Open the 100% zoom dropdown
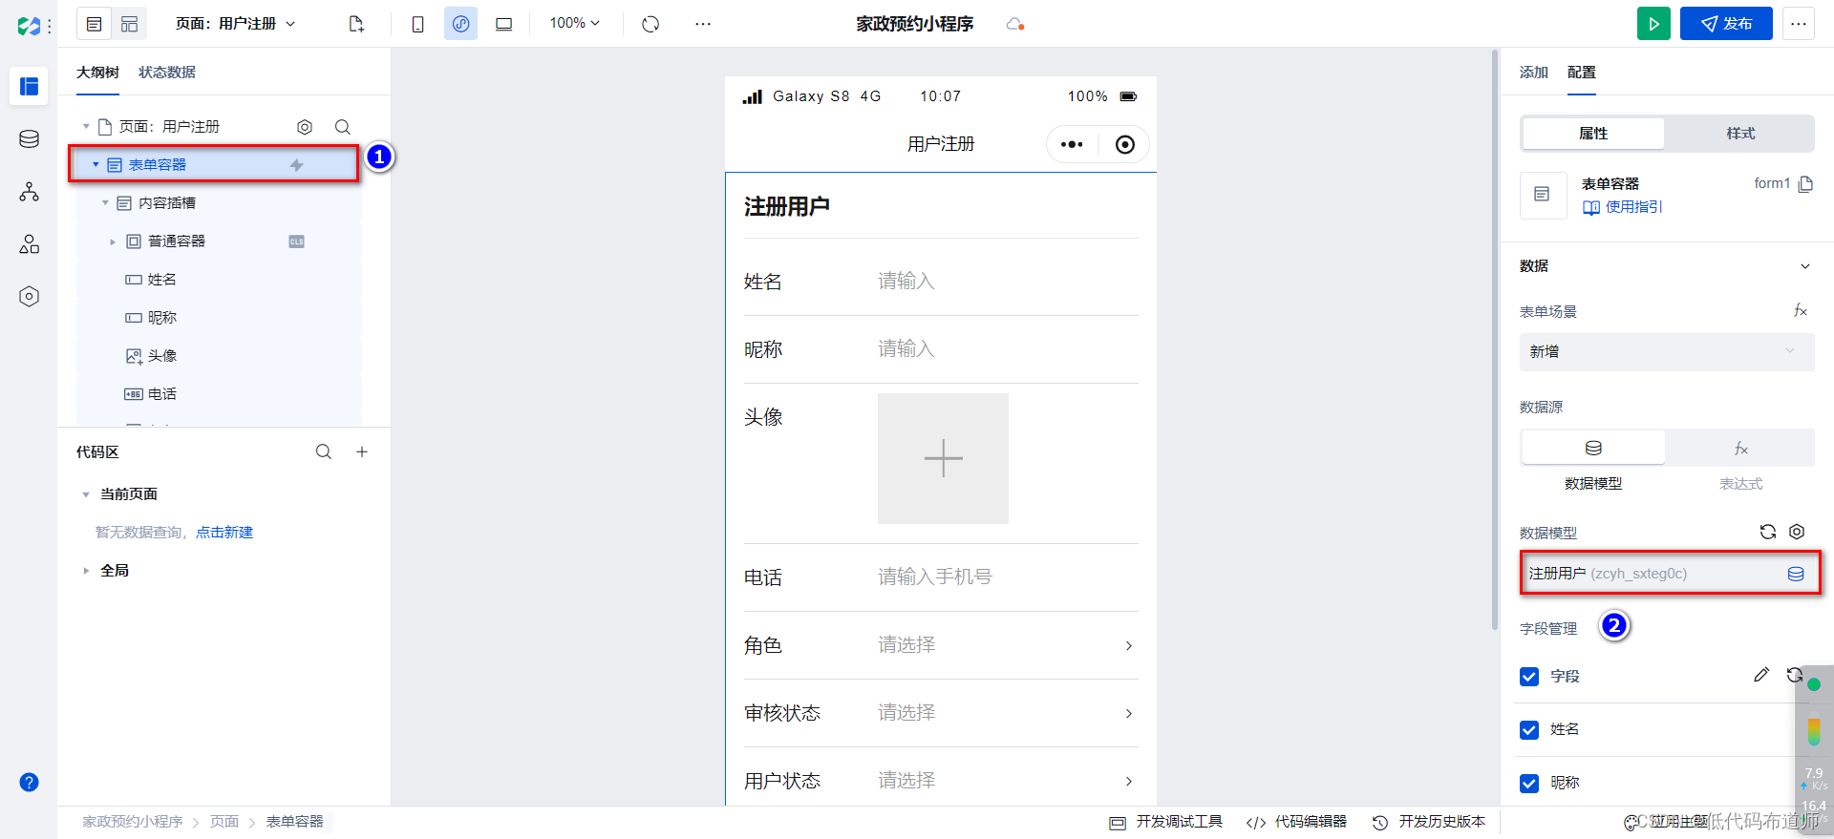 coord(575,23)
